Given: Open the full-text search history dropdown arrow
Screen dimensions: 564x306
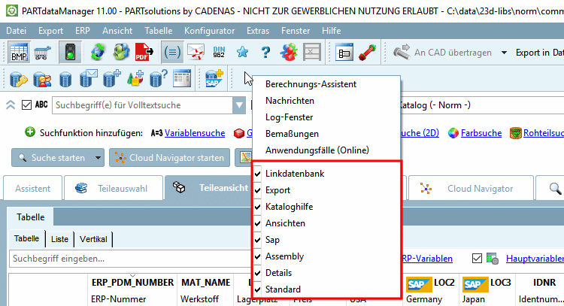Looking at the screenshot, I should pos(239,105).
